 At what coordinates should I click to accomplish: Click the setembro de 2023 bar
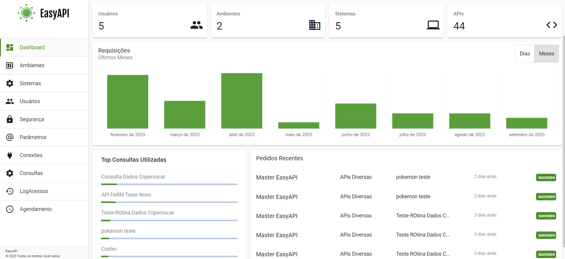[527, 123]
